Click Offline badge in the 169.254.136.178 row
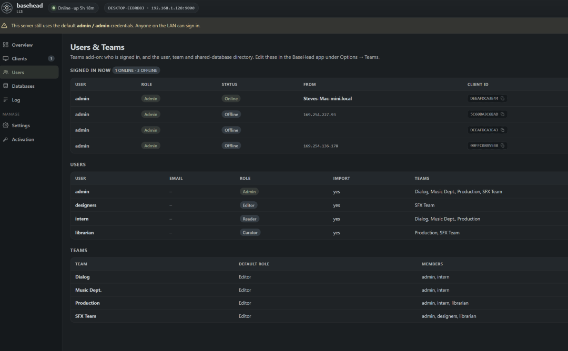This screenshot has height=351, width=568. click(x=231, y=146)
